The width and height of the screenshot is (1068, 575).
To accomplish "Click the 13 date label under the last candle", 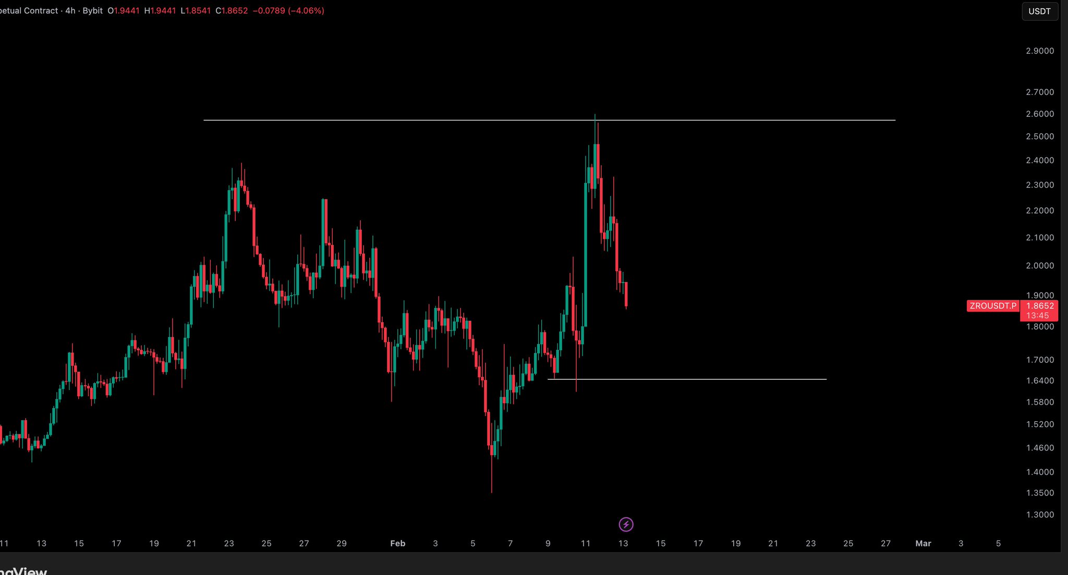I will [623, 543].
